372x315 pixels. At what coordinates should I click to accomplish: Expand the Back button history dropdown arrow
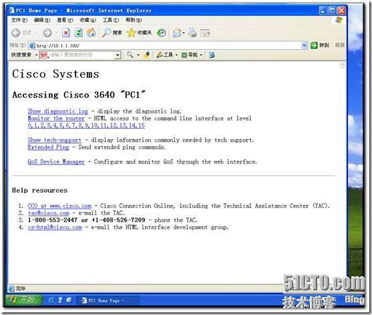click(x=37, y=33)
